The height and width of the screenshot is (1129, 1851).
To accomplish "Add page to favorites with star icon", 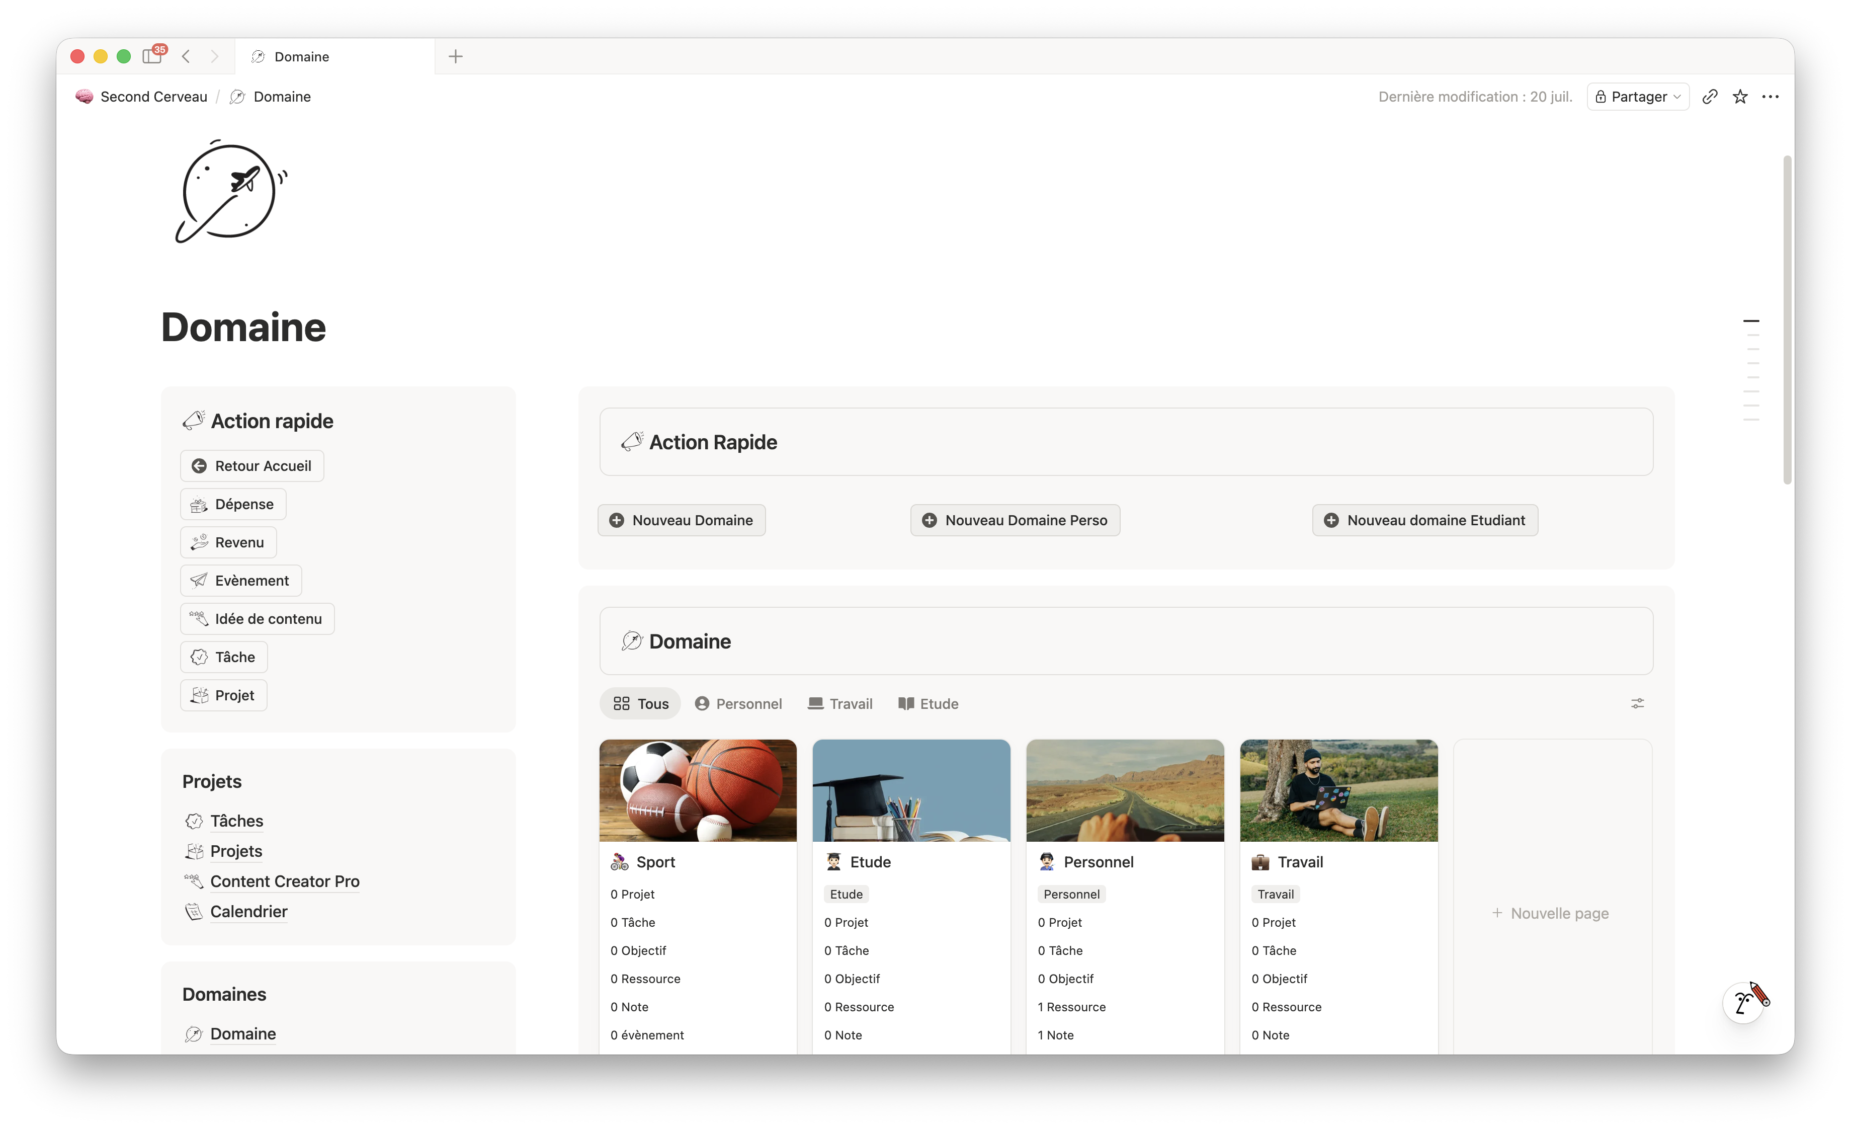I will (x=1740, y=97).
